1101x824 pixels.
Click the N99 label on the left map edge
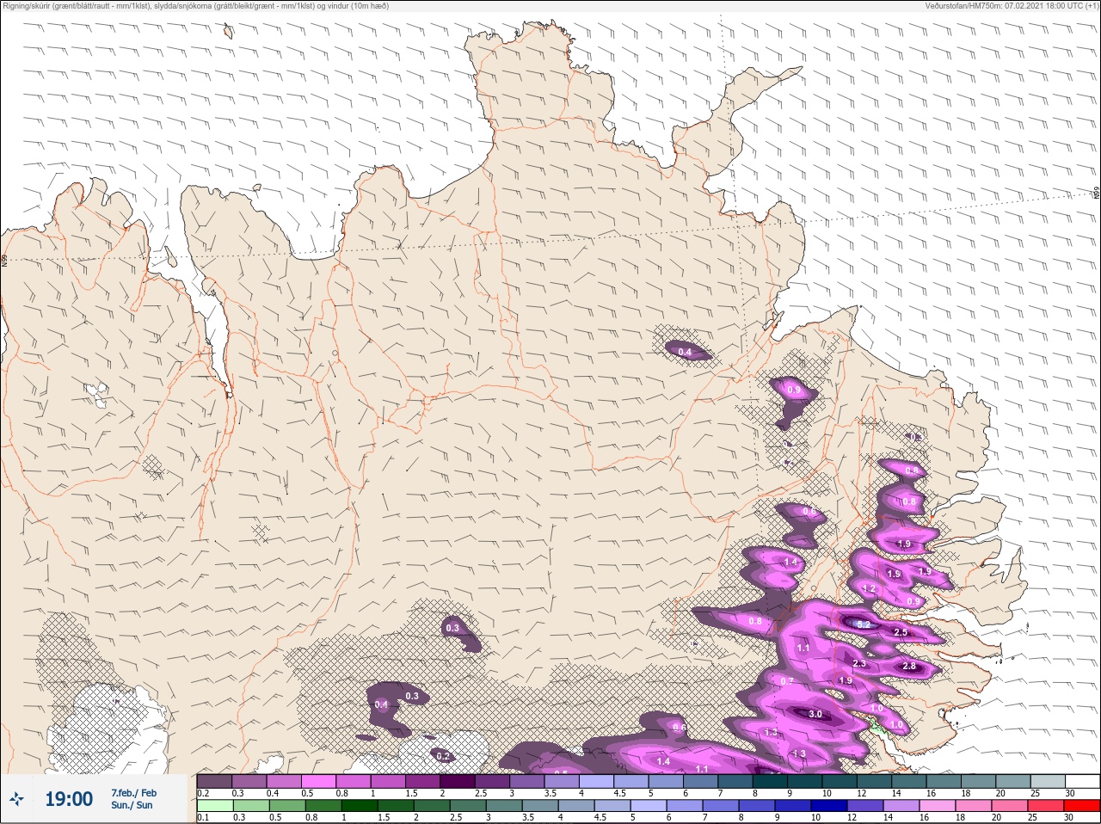coord(4,259)
